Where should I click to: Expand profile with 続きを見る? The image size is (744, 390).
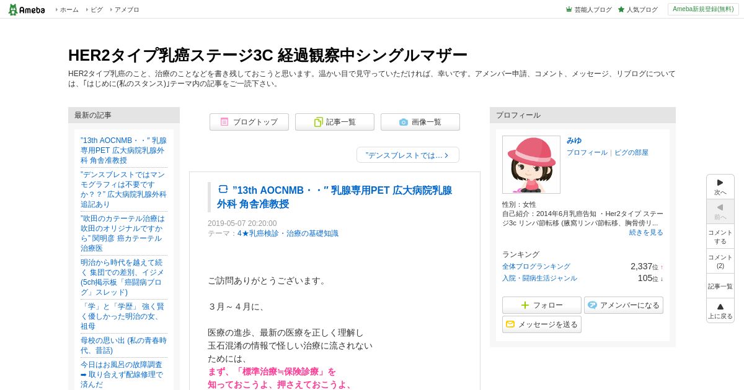[x=646, y=232]
